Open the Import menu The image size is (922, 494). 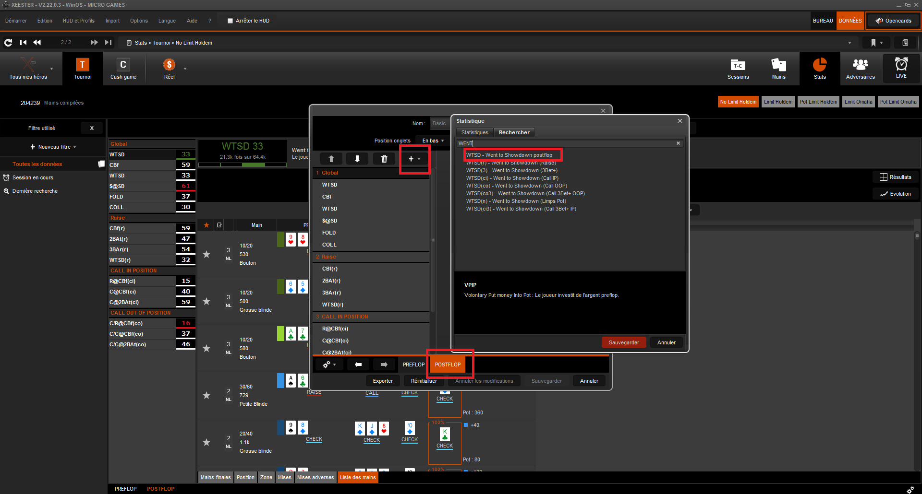click(112, 21)
